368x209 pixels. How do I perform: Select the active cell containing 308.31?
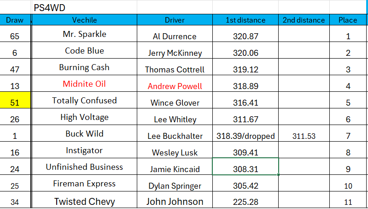[x=245, y=169]
